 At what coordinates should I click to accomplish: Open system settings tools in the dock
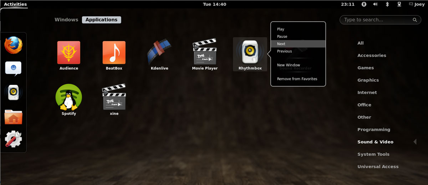coord(14,139)
